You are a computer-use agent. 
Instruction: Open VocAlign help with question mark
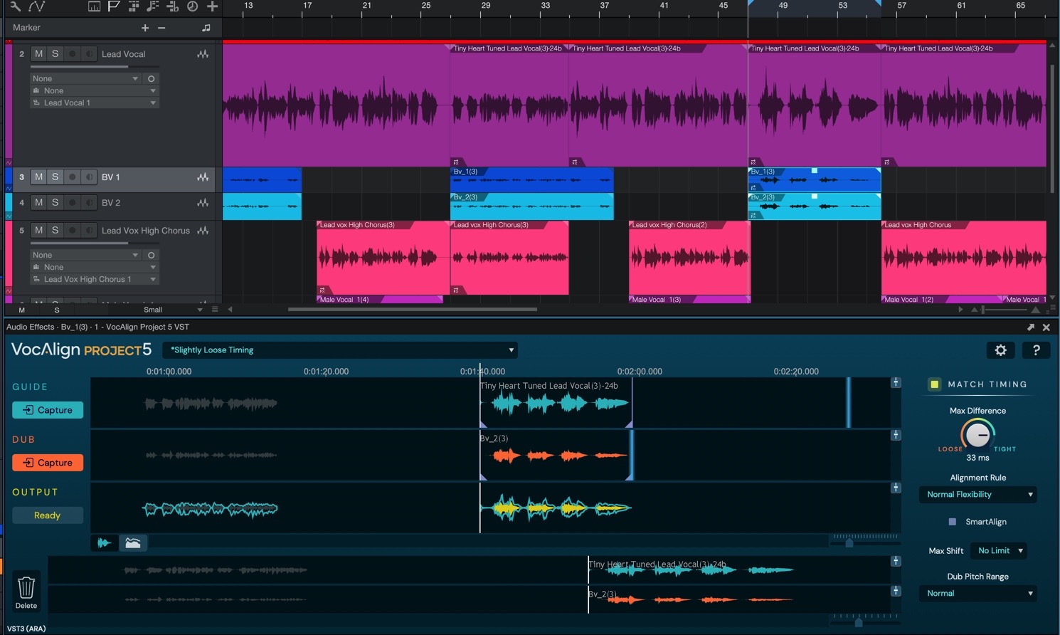point(1036,350)
